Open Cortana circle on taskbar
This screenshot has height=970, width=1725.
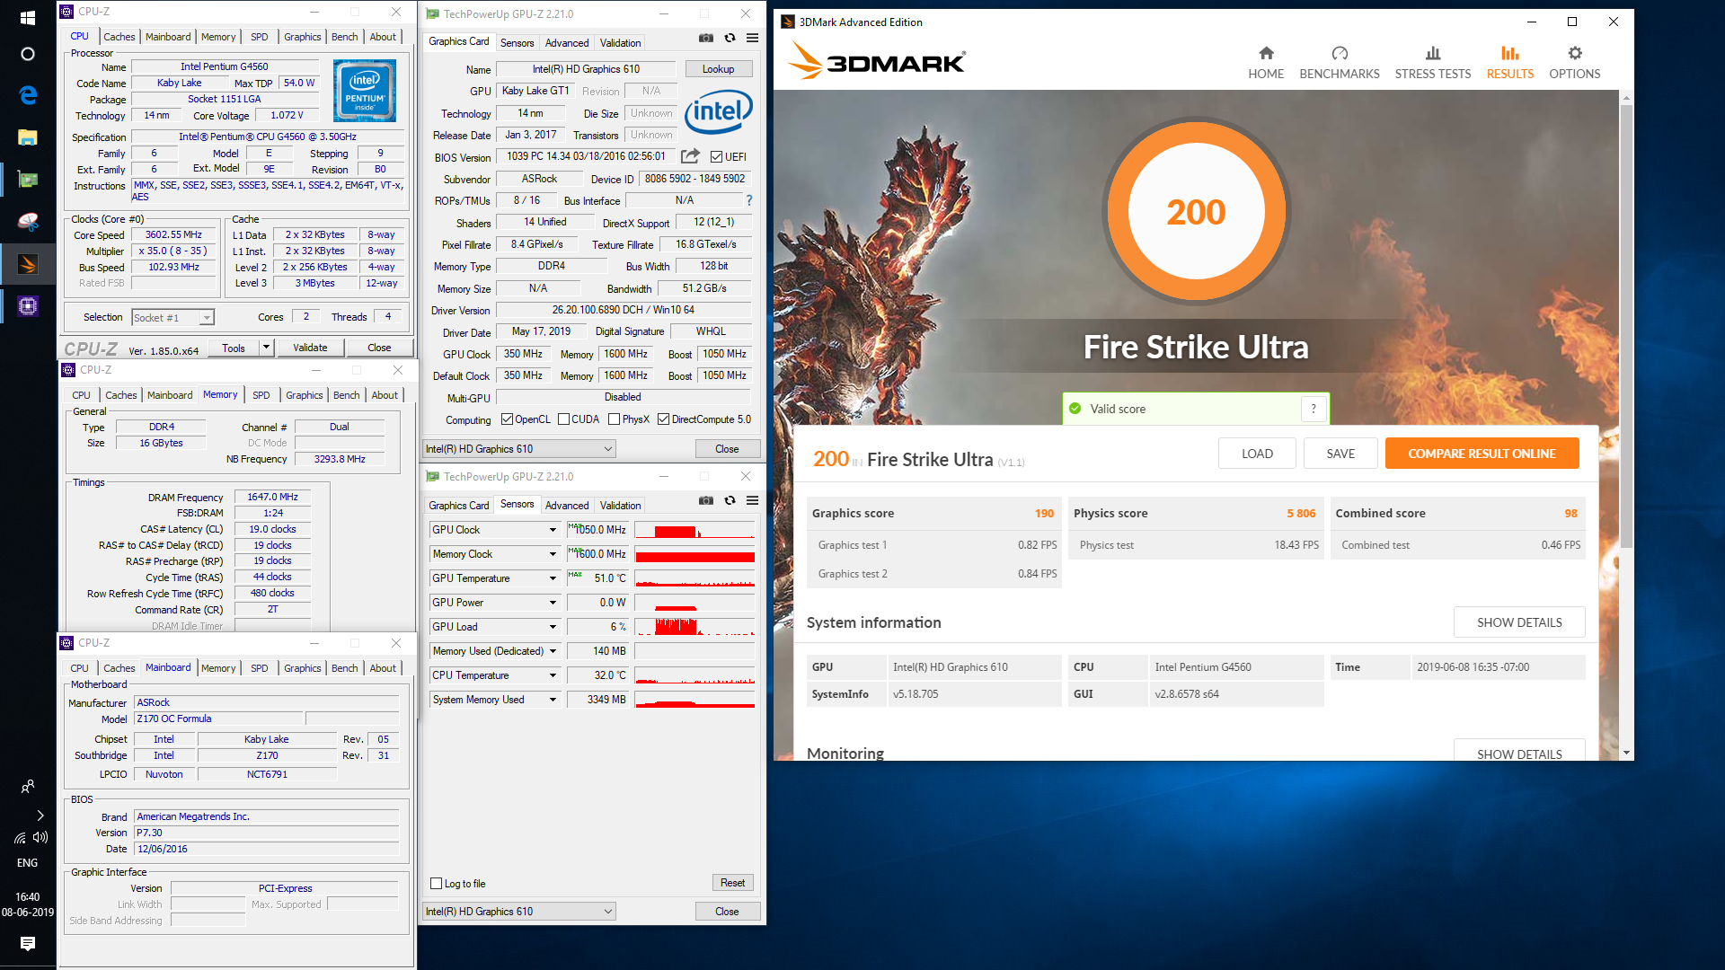(28, 54)
